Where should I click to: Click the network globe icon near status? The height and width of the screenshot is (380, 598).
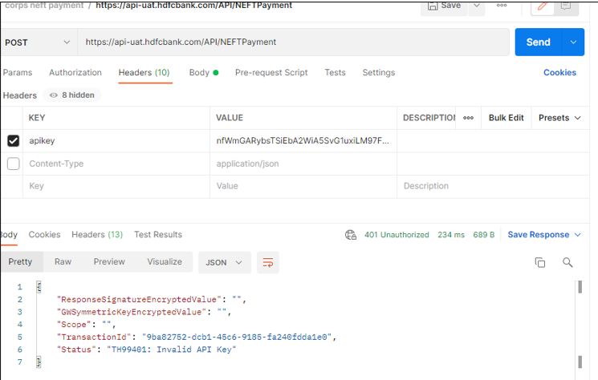tap(351, 235)
